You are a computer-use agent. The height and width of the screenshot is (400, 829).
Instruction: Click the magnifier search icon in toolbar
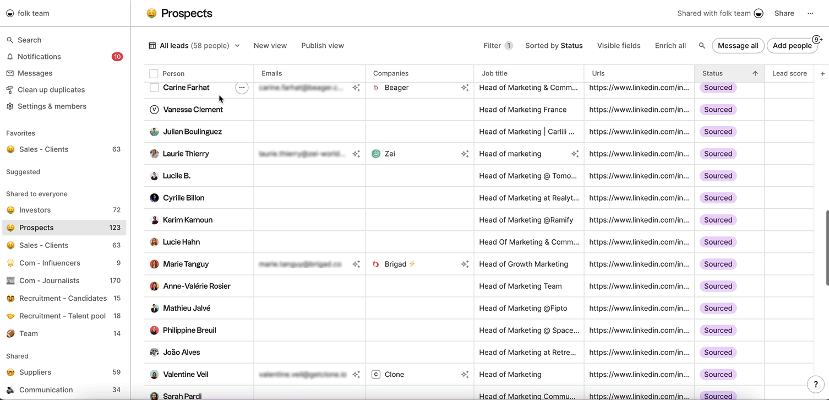click(x=702, y=46)
